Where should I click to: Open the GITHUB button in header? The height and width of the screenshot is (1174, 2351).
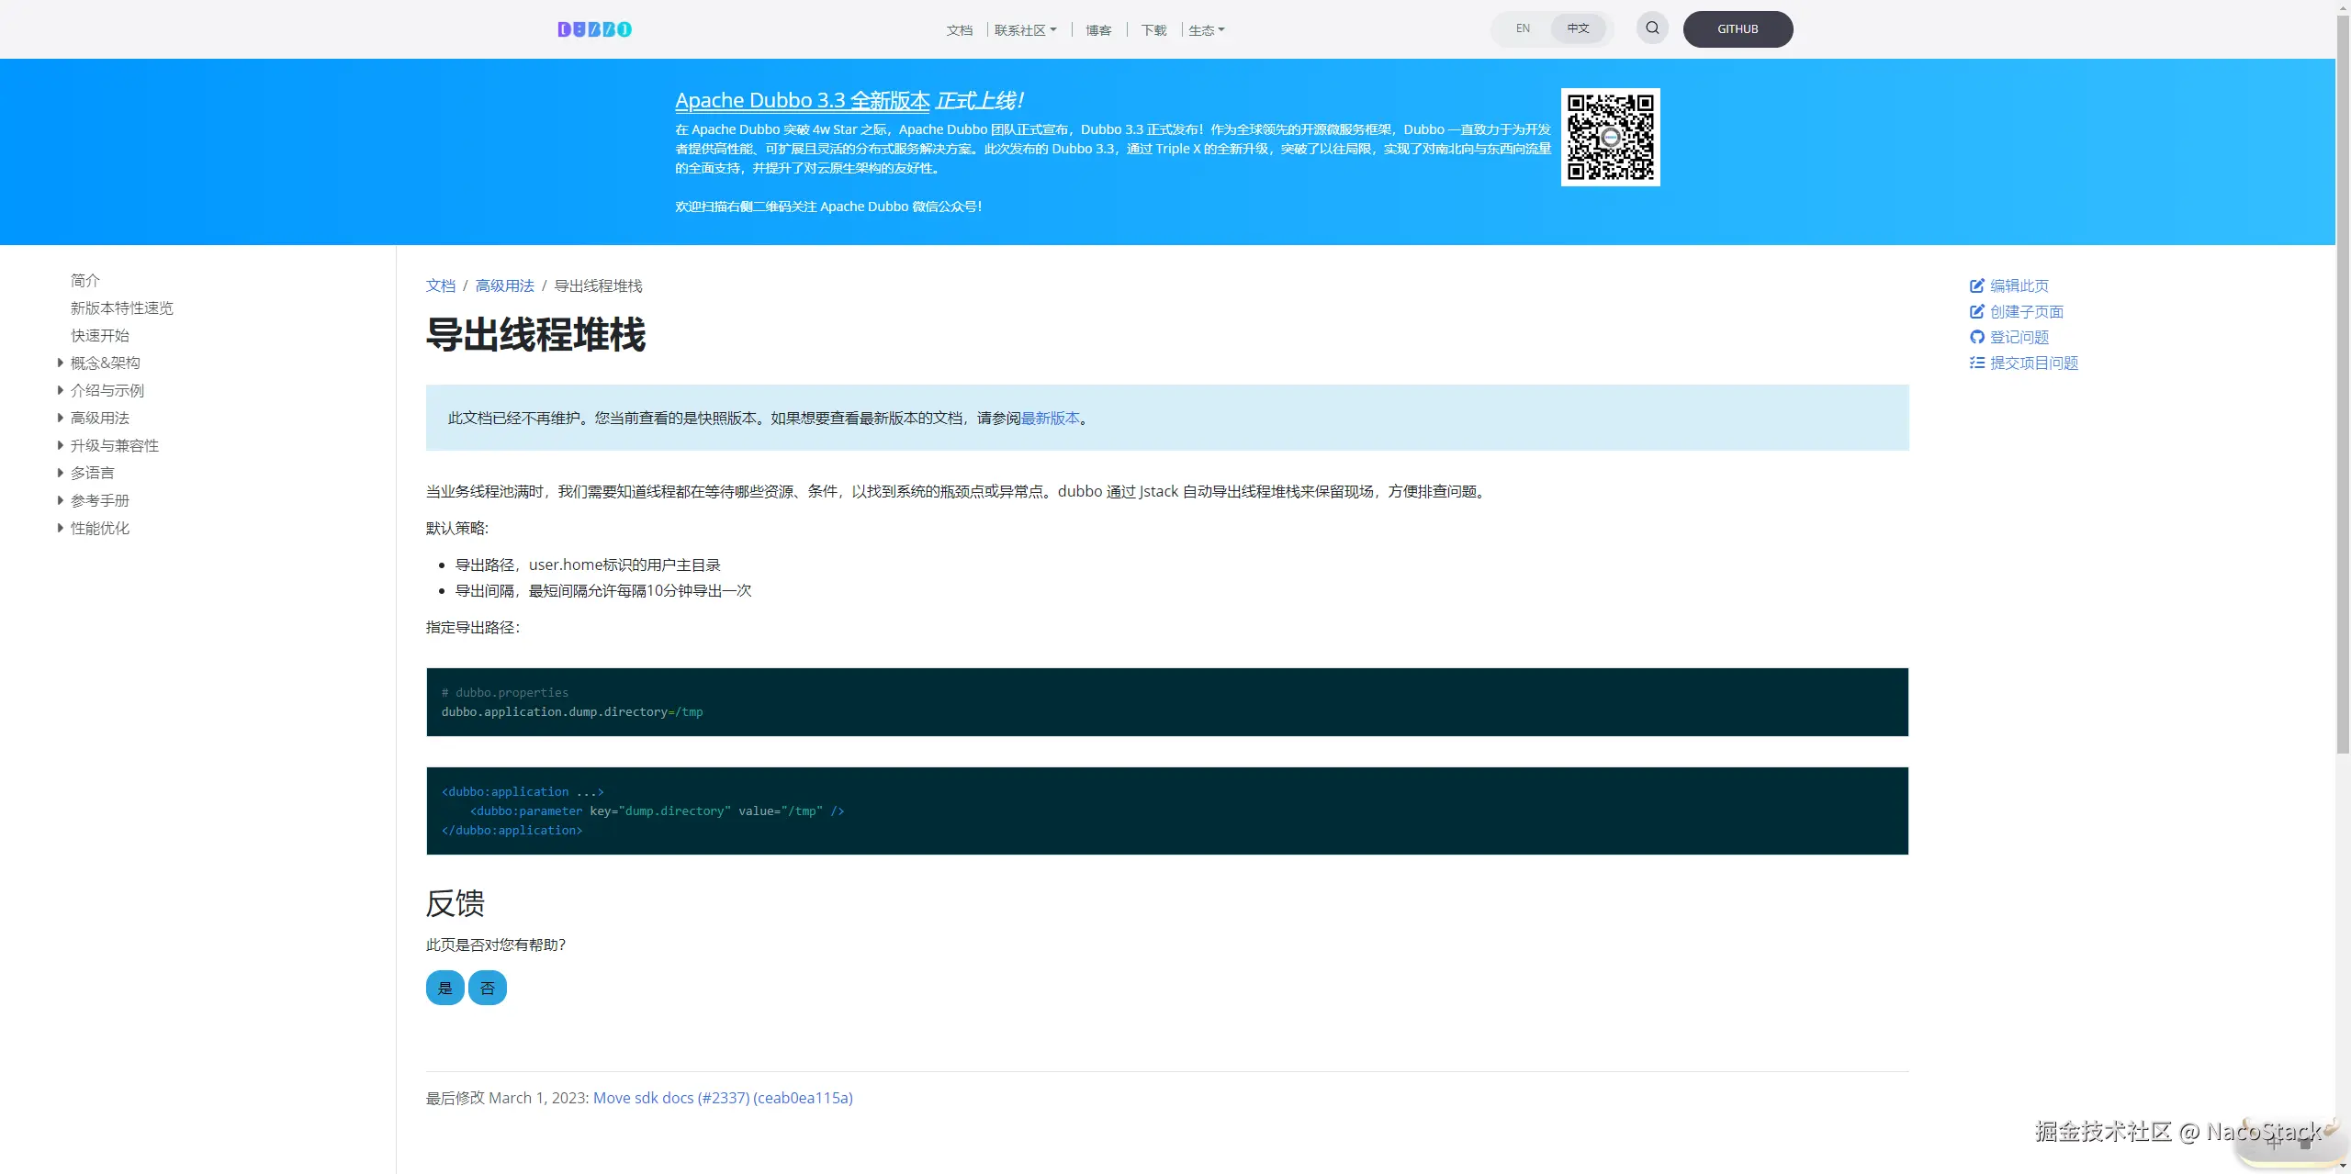coord(1738,29)
